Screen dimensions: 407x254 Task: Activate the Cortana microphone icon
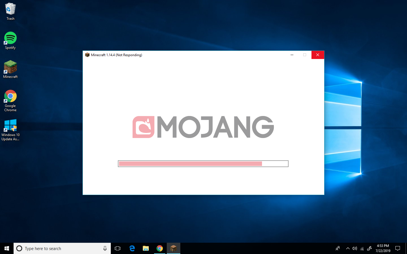(x=105, y=248)
